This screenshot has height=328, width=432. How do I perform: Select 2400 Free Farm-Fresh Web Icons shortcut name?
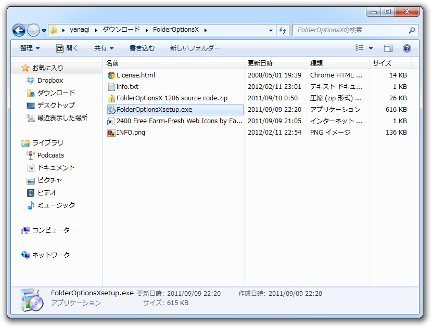coord(180,121)
